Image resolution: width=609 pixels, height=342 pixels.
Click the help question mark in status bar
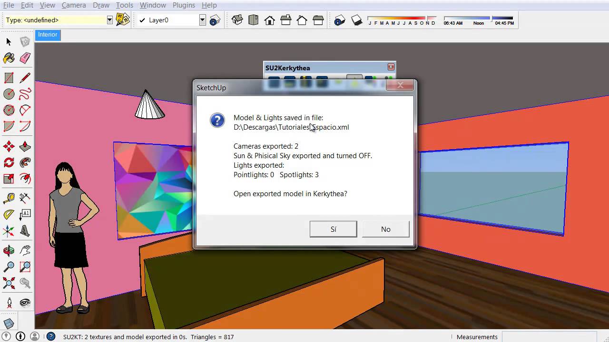[50, 336]
